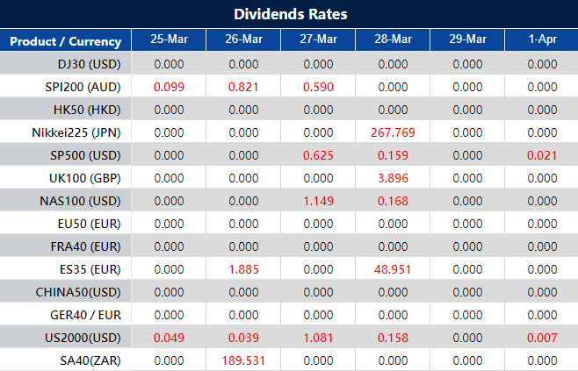Click the SPI200 (AUD) row label
Viewport: 578px width, 371px height.
pyautogui.click(x=83, y=87)
